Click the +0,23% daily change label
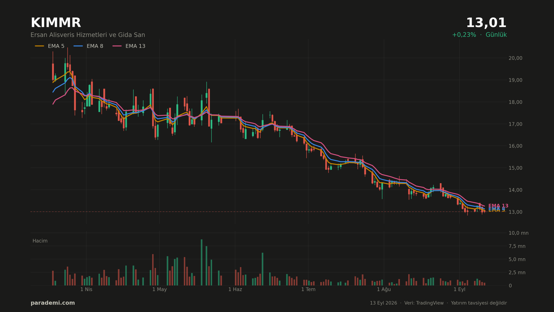 click(464, 35)
